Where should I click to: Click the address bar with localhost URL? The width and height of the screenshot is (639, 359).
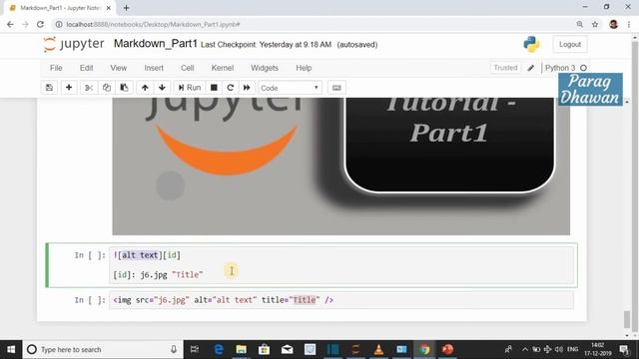coord(310,24)
